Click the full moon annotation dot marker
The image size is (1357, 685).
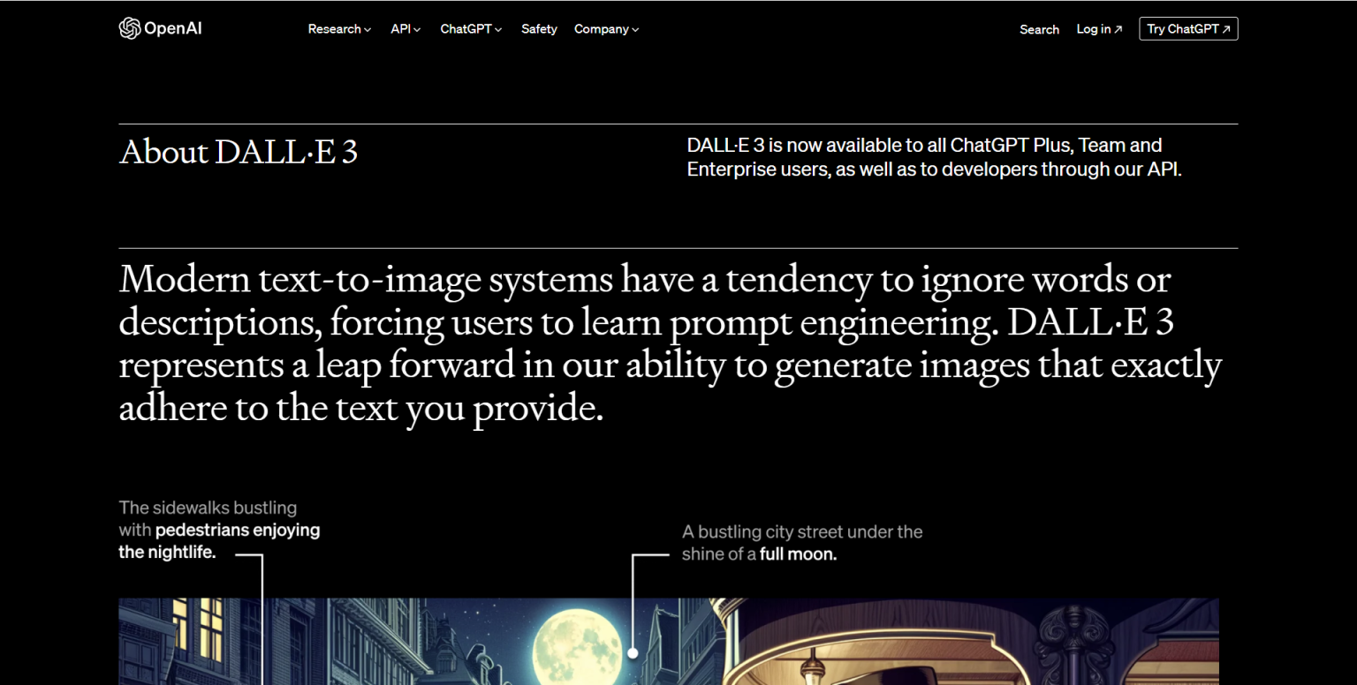pos(633,653)
